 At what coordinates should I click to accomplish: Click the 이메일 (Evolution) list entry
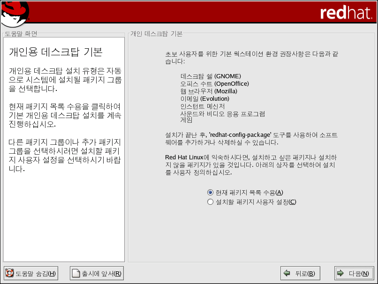point(204,99)
